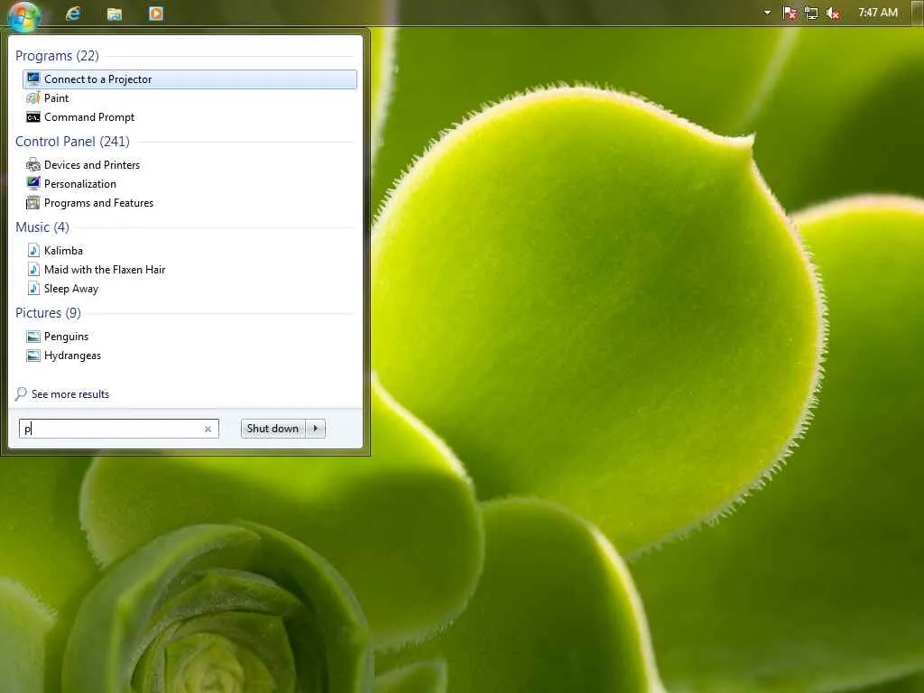Screen dimensions: 924x693
Task: Open Internet Explorer from the taskbar
Action: tap(73, 13)
